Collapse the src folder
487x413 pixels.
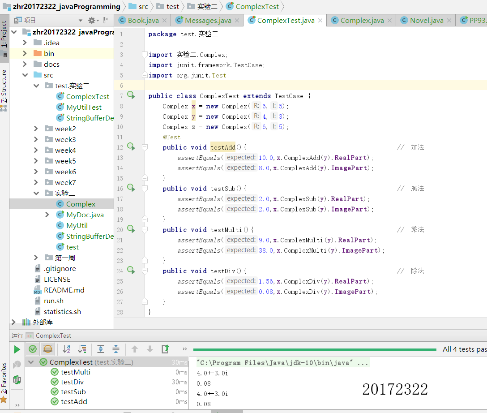point(25,75)
